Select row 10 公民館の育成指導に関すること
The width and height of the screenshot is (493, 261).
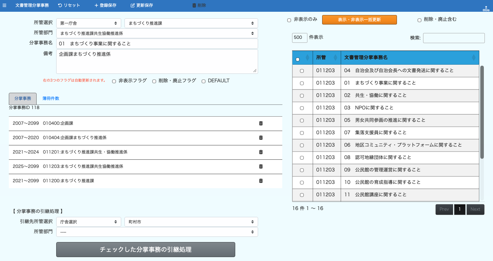[386, 182]
